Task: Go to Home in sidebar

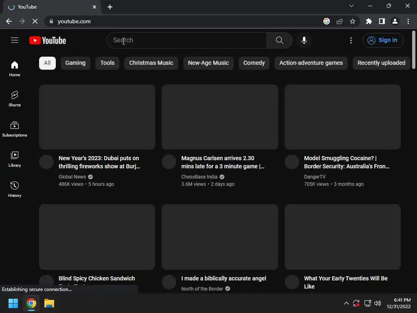Action: [15, 69]
